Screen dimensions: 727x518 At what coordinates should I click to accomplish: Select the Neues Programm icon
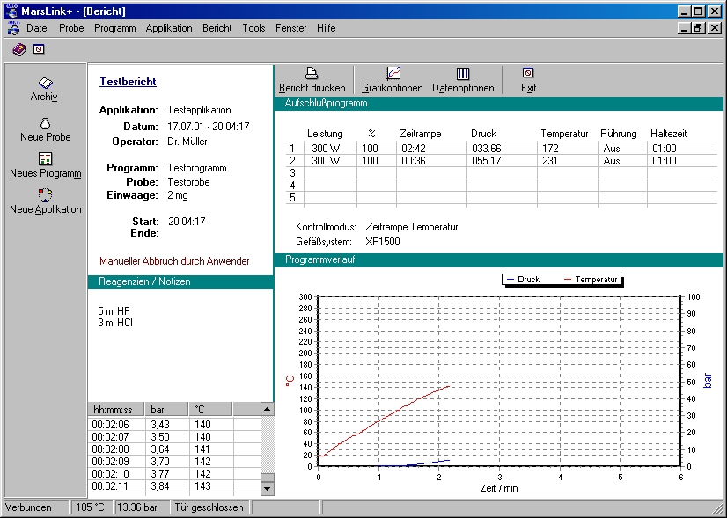tap(45, 159)
